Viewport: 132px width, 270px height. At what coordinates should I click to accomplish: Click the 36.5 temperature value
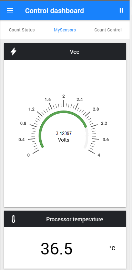(x=57, y=249)
